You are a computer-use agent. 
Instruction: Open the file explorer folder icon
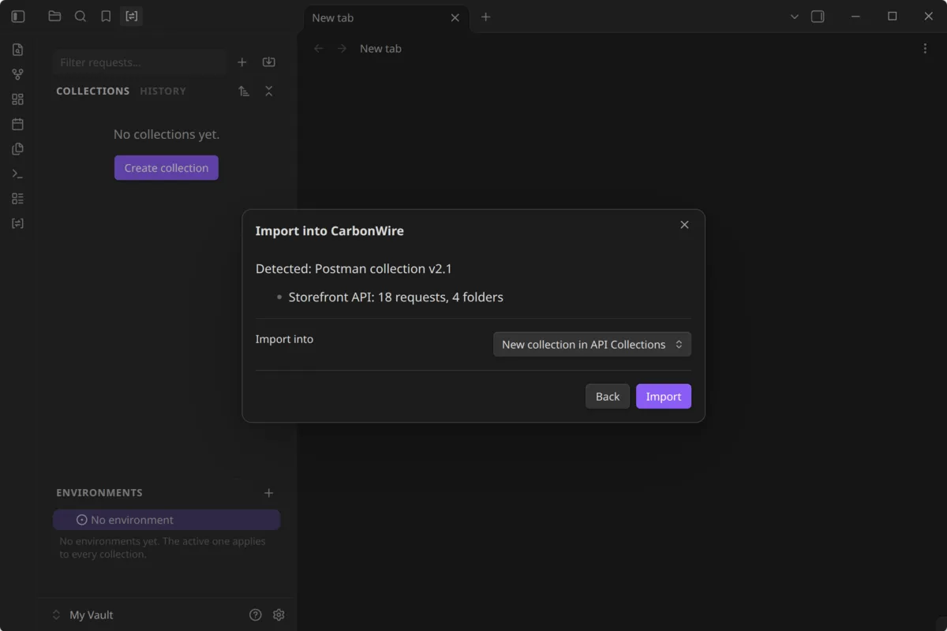[54, 17]
